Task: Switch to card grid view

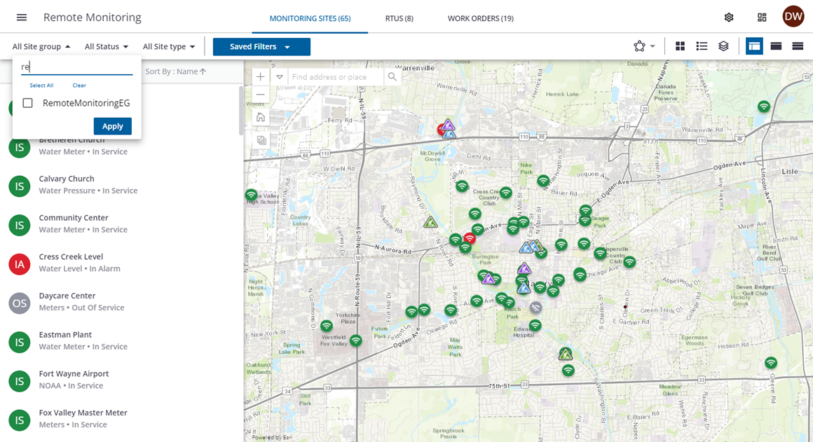Action: [x=680, y=46]
